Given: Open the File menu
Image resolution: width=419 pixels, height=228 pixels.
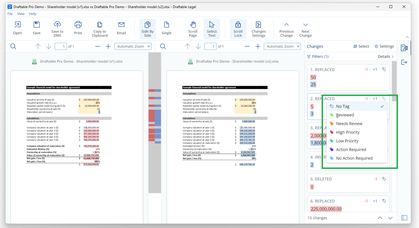Looking at the screenshot, I should click(x=10, y=14).
